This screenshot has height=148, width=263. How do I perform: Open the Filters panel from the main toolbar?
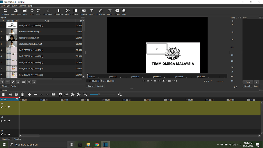click(x=92, y=11)
